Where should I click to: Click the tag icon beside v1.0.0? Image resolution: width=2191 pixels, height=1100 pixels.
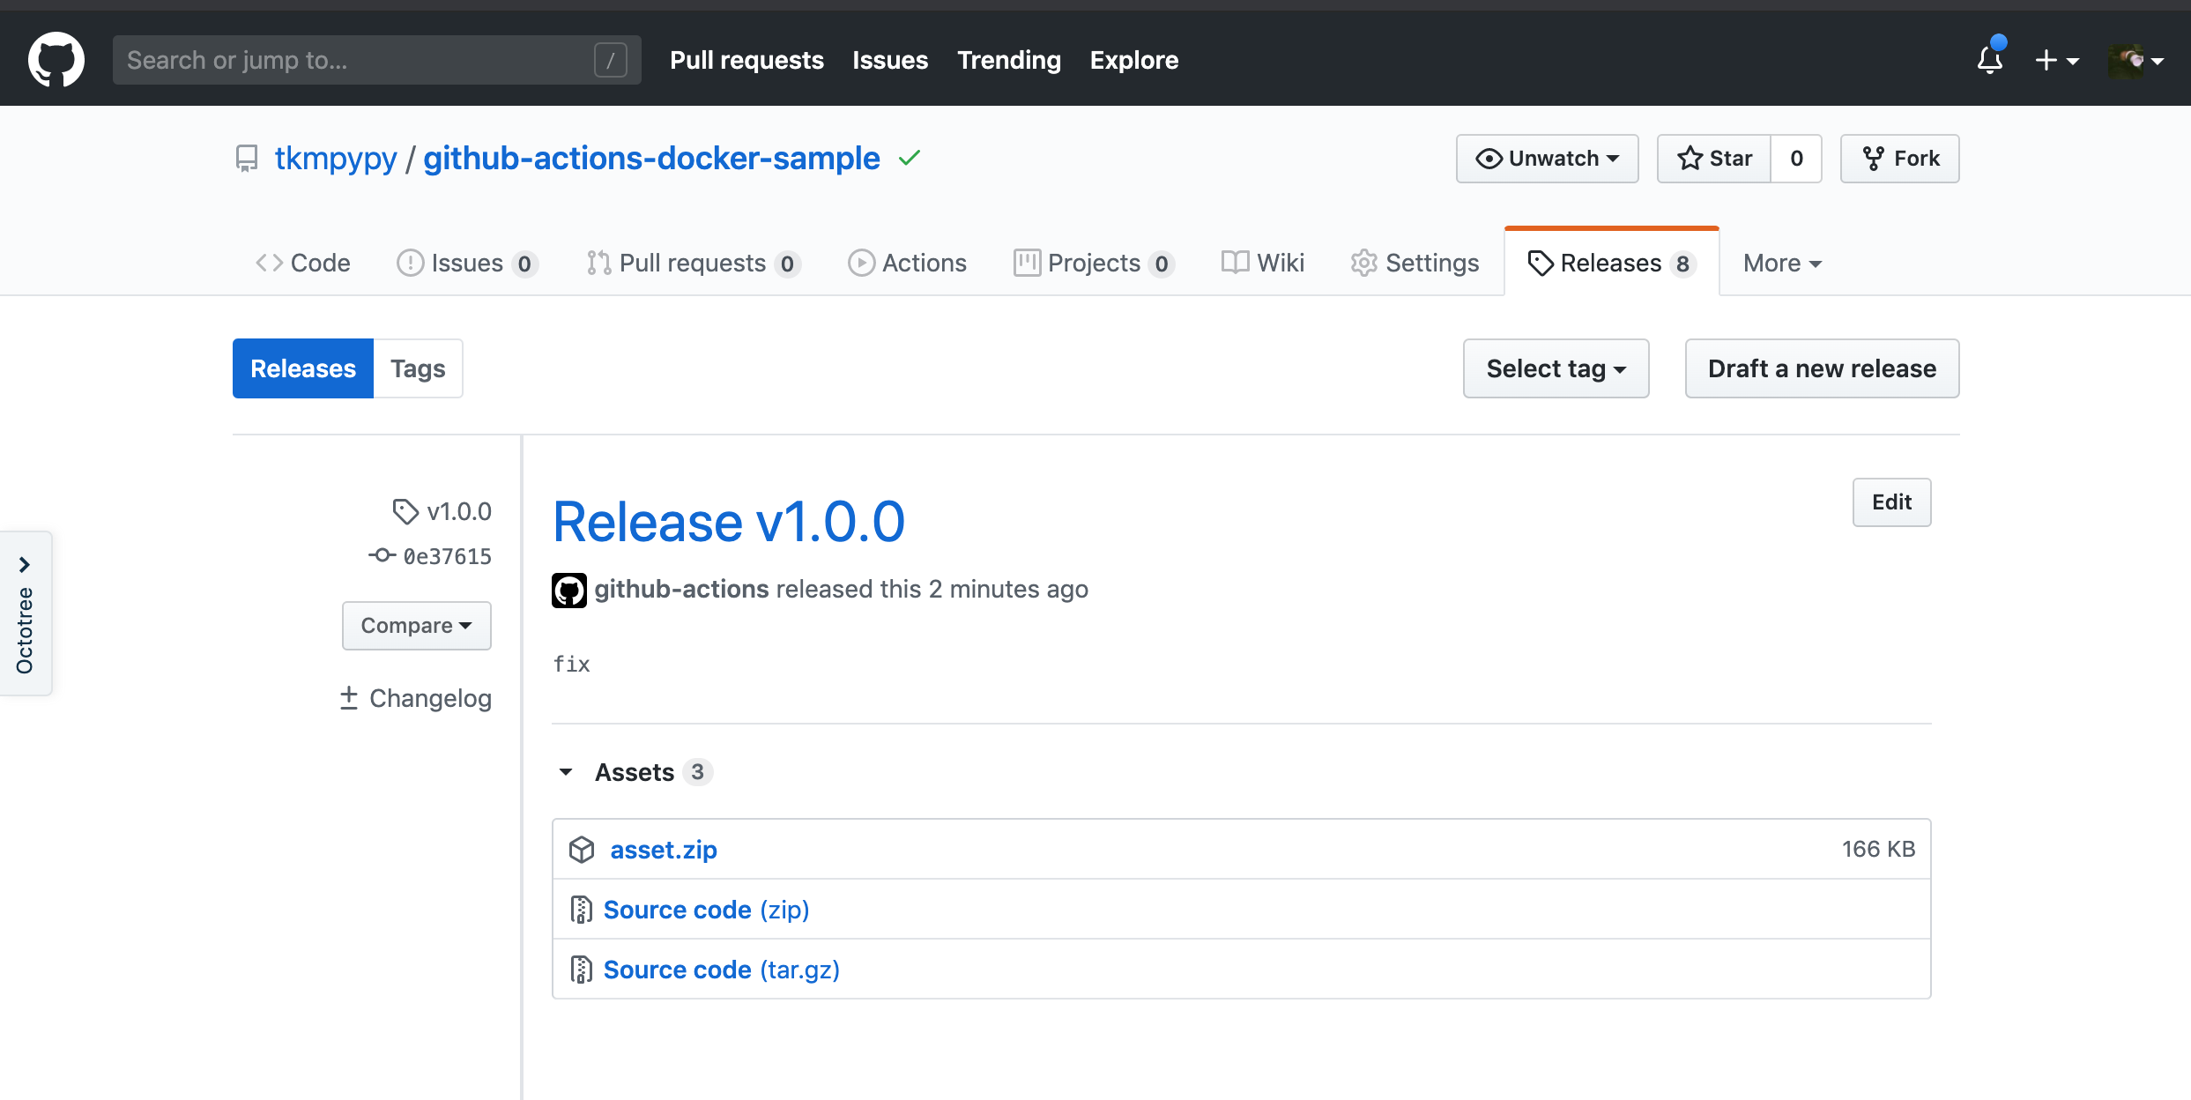pos(405,511)
